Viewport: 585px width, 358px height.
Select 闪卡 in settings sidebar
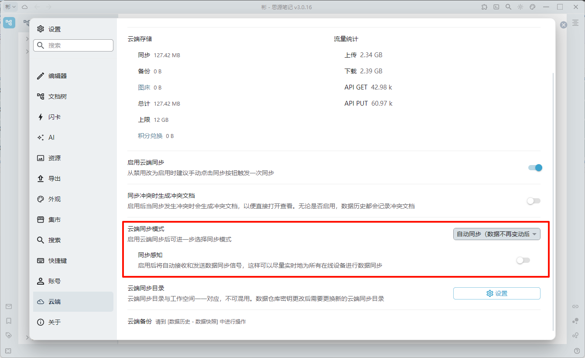click(x=73, y=117)
